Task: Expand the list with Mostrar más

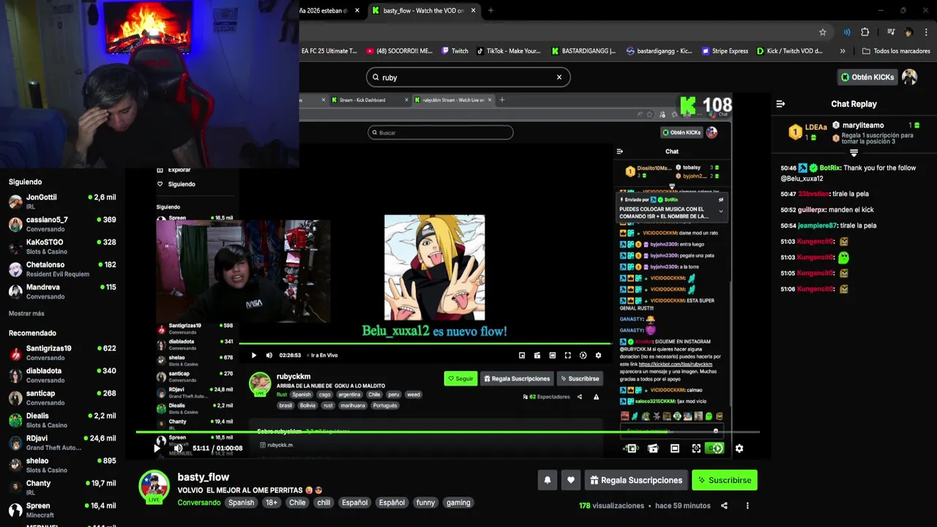Action: [x=26, y=313]
